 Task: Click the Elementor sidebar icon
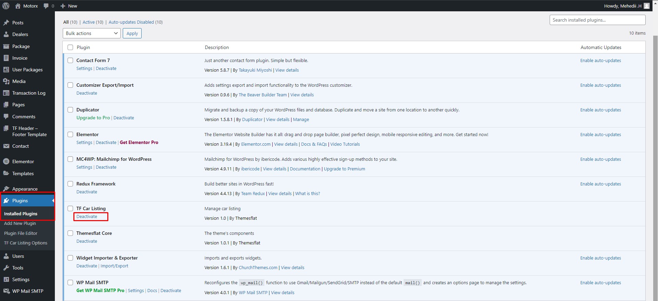pos(6,161)
